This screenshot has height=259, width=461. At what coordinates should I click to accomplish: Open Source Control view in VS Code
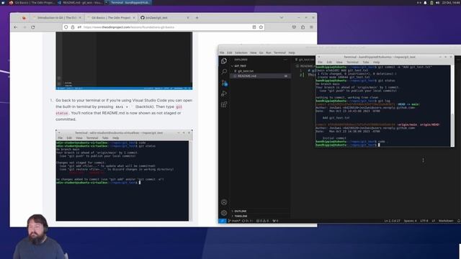tap(224, 83)
